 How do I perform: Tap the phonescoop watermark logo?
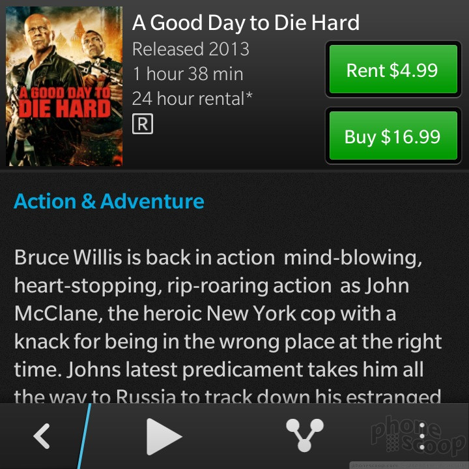coord(419,435)
